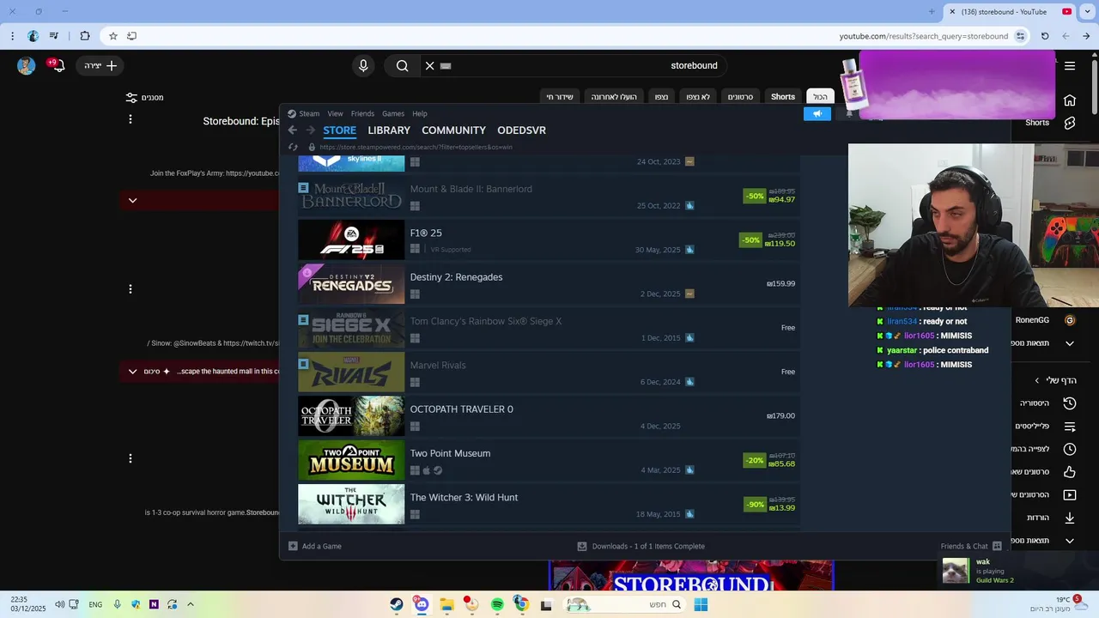The image size is (1099, 618).
Task: Expand the YouTube sidebar chevron below RonenGG
Action: (x=1070, y=343)
